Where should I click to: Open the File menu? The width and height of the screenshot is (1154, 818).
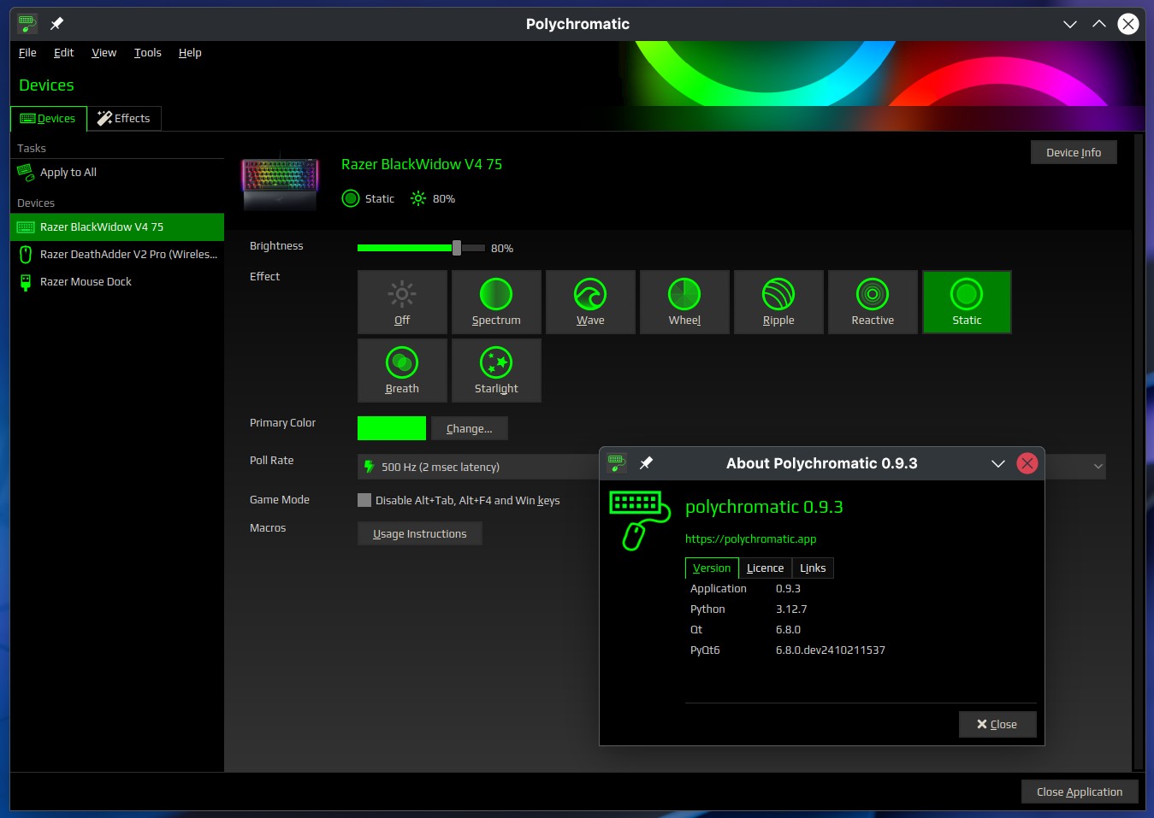[27, 53]
